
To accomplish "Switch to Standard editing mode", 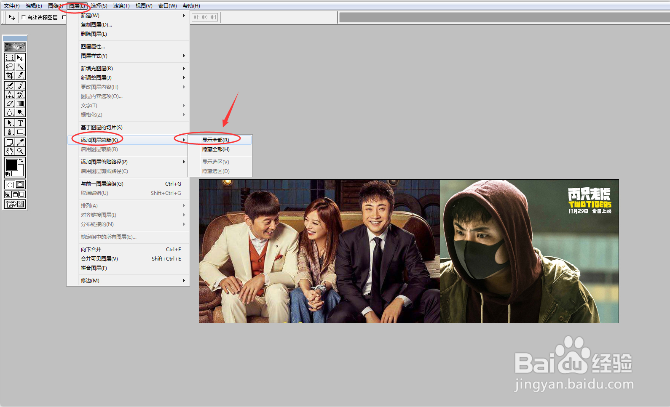I will (x=10, y=184).
